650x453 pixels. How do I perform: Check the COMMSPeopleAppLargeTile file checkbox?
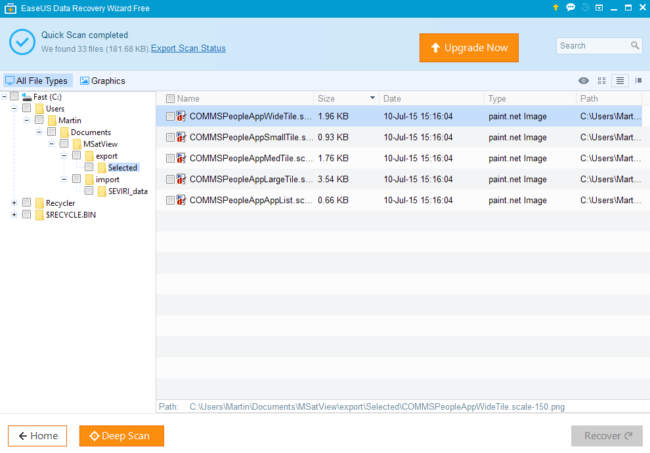coord(170,179)
